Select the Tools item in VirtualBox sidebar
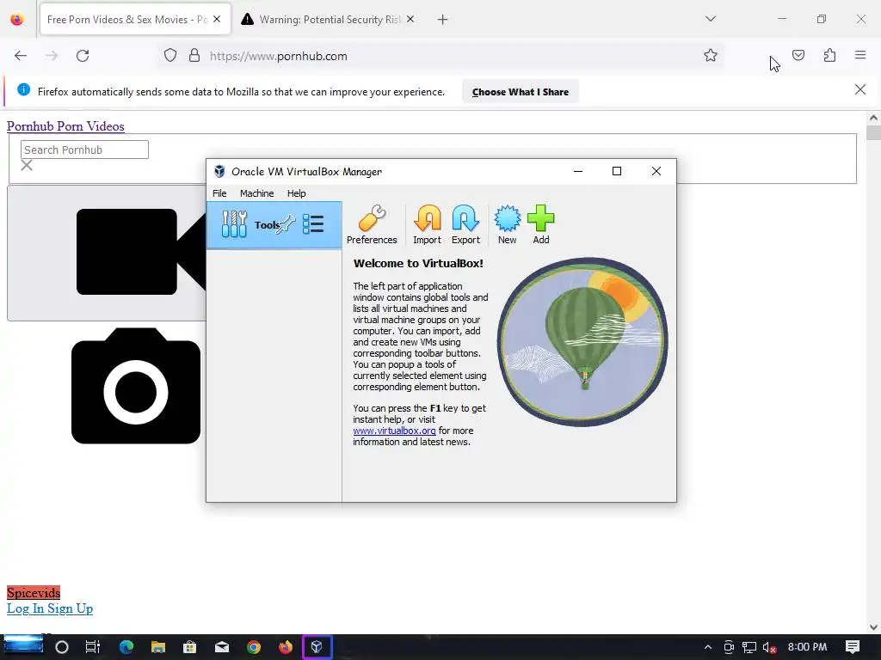 pyautogui.click(x=274, y=225)
